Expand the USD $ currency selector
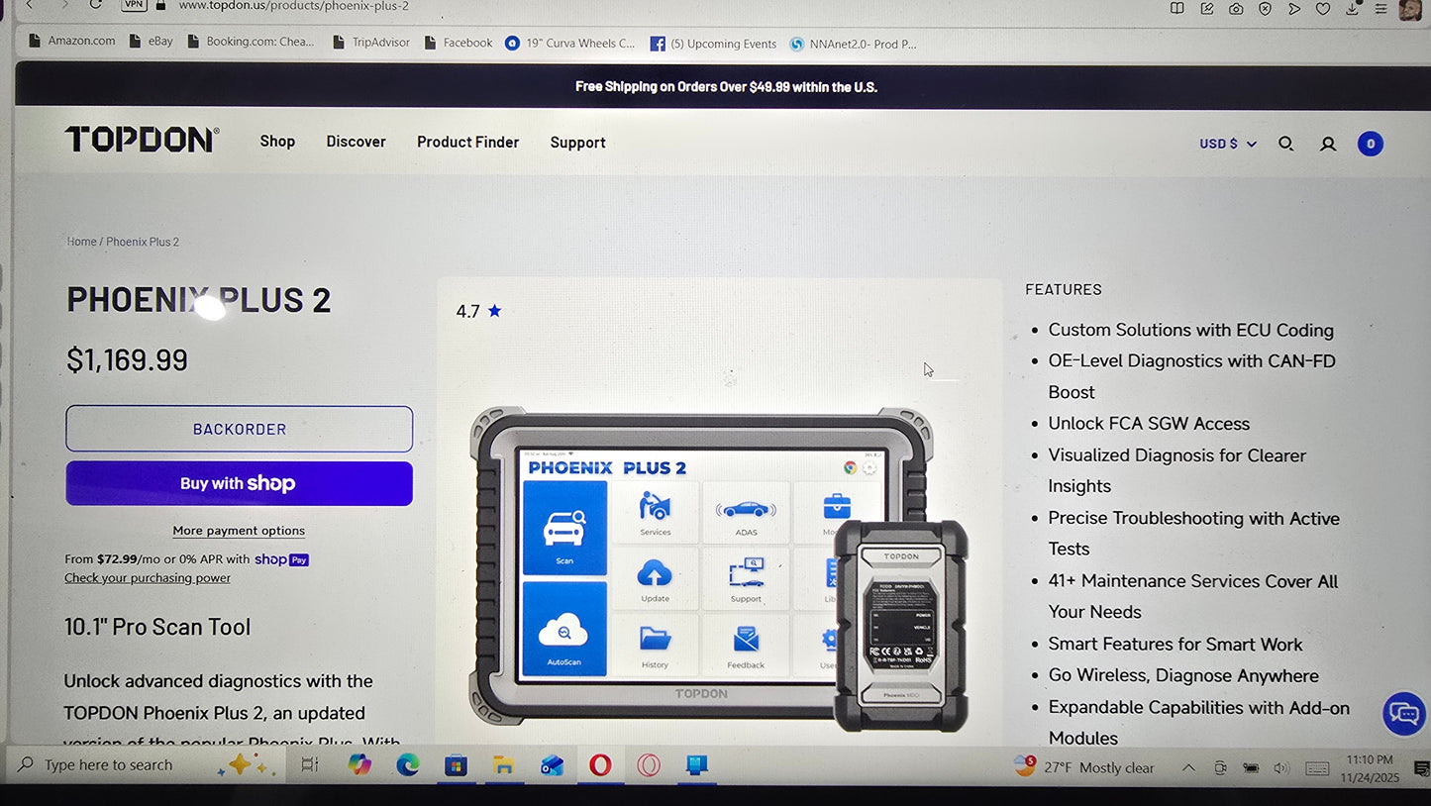 click(x=1227, y=144)
